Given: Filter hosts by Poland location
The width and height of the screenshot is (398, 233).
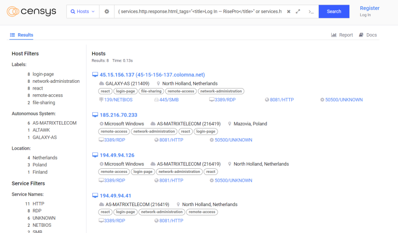Looking at the screenshot, I should point(39,165).
